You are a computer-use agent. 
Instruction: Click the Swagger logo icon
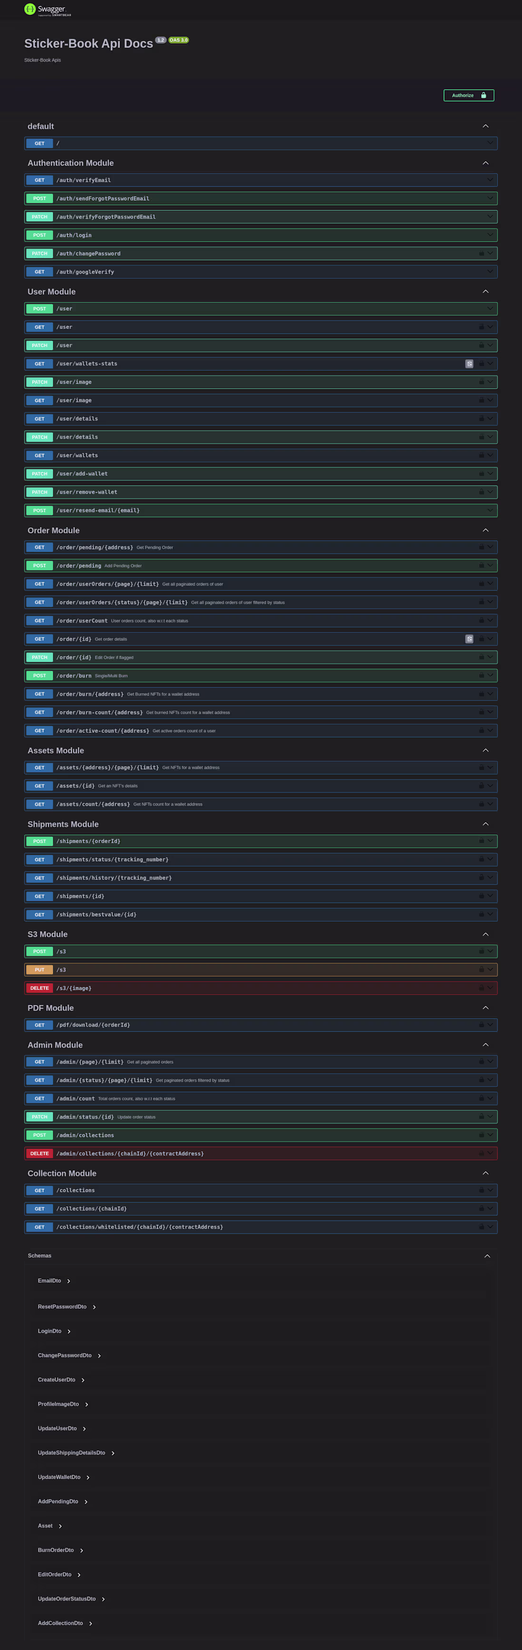pos(30,9)
